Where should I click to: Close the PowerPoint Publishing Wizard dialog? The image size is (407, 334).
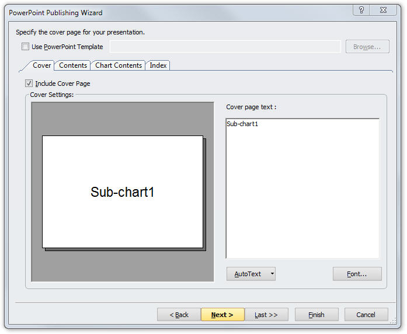[383, 11]
